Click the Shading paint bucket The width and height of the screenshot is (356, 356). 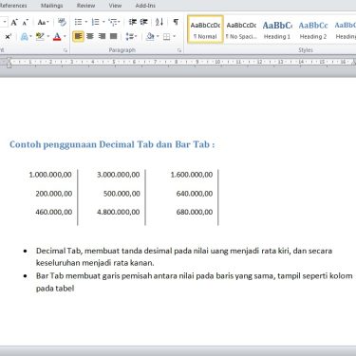[x=150, y=37]
